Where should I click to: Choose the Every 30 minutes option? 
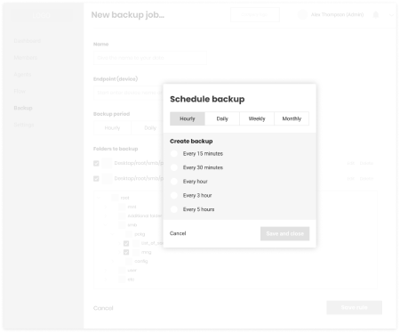tap(174, 167)
